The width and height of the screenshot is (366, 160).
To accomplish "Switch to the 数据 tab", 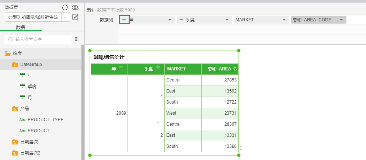I will [21, 27].
